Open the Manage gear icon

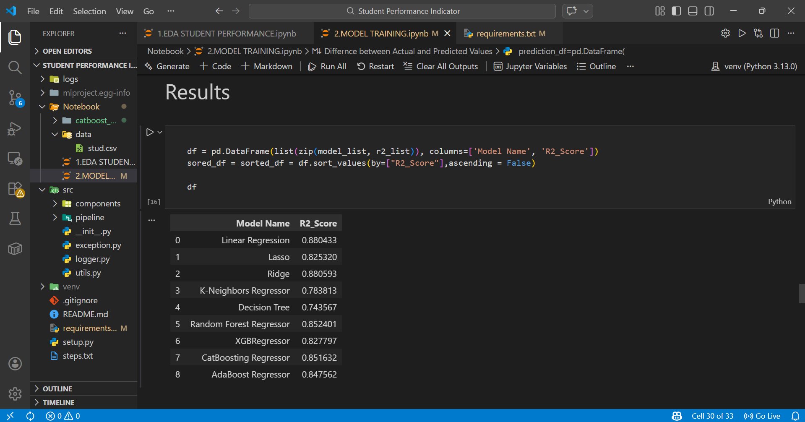point(15,393)
